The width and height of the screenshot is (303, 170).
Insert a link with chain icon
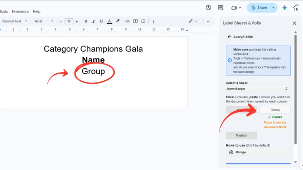127,21
